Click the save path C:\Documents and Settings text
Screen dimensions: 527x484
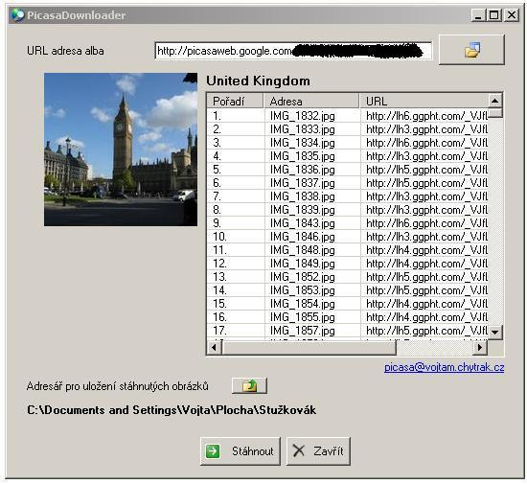[x=172, y=410]
